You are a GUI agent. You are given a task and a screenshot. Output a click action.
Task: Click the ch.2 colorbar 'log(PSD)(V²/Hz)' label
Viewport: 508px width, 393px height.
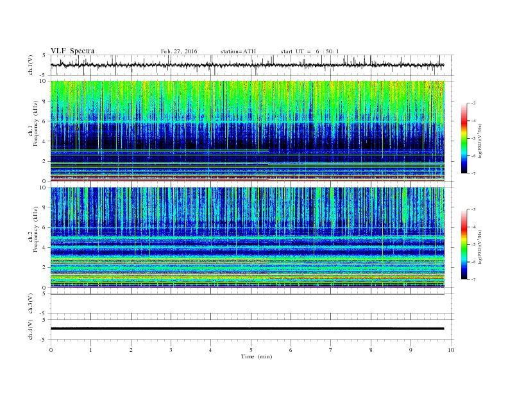click(x=480, y=247)
